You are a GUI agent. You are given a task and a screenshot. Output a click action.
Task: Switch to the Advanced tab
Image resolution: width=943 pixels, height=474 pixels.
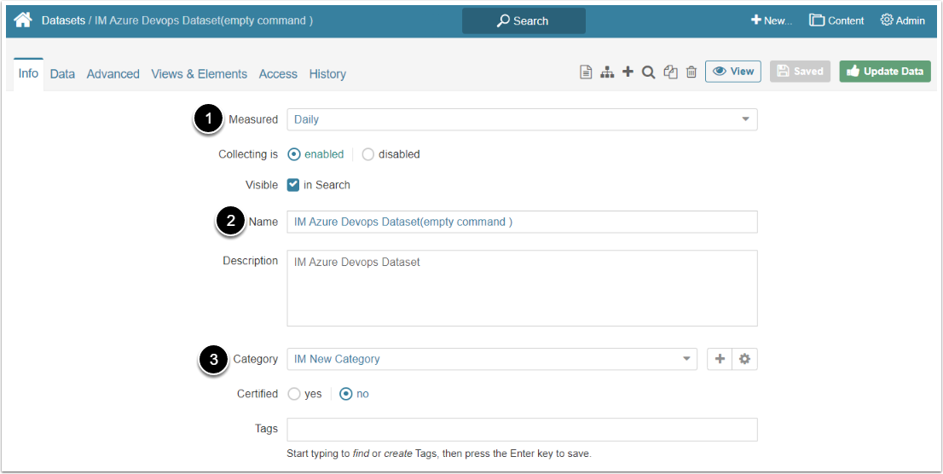(x=113, y=74)
